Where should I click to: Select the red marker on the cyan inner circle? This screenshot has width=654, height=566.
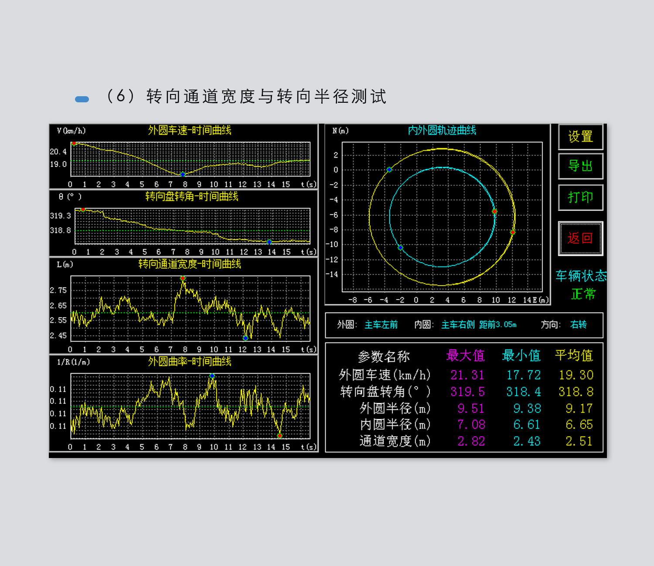(x=494, y=212)
